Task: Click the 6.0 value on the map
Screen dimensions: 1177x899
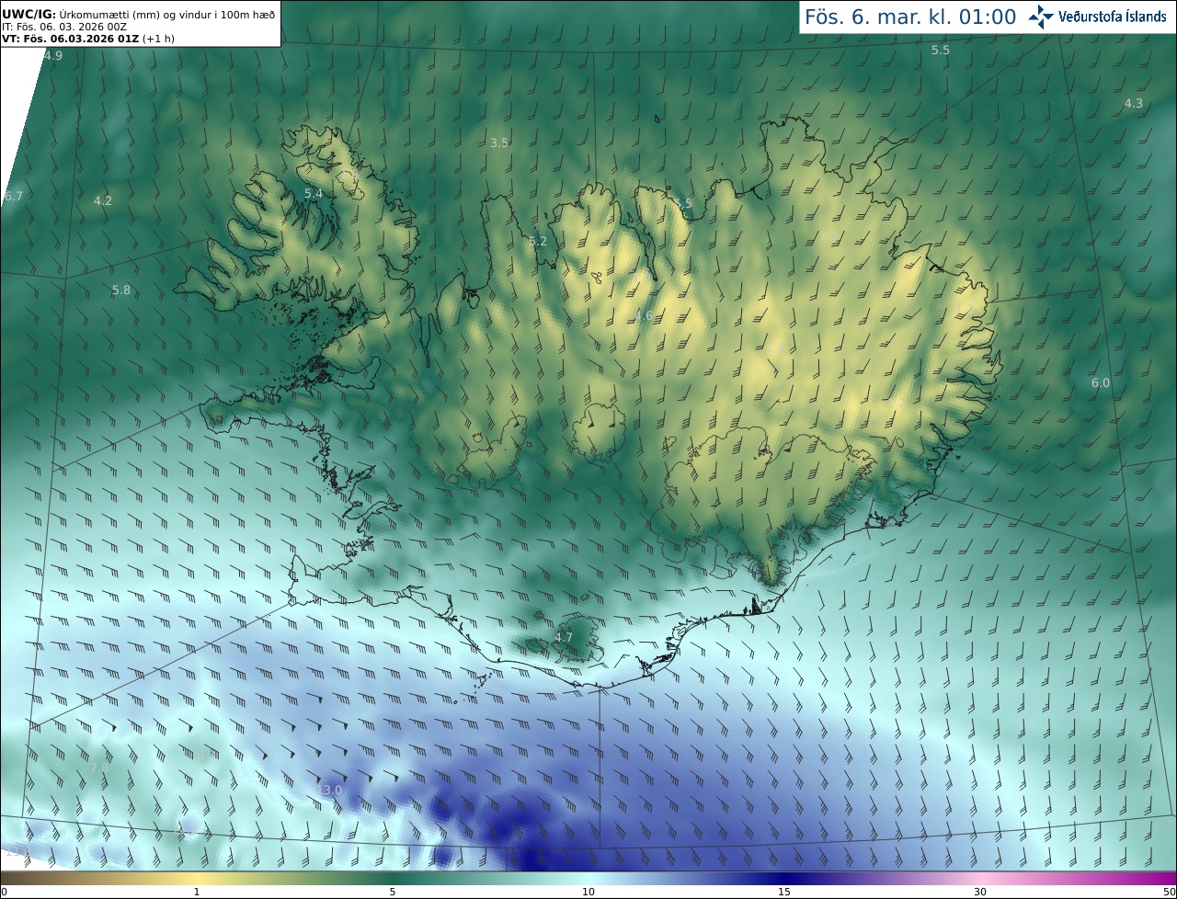Action: click(x=1100, y=382)
